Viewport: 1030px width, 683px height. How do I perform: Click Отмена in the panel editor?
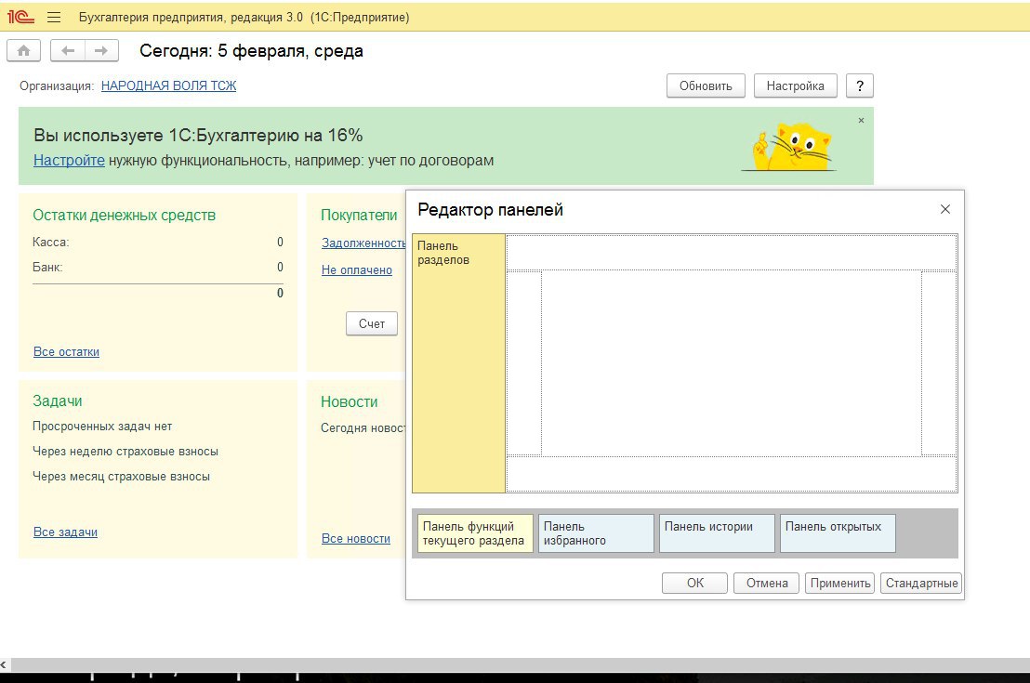point(767,584)
